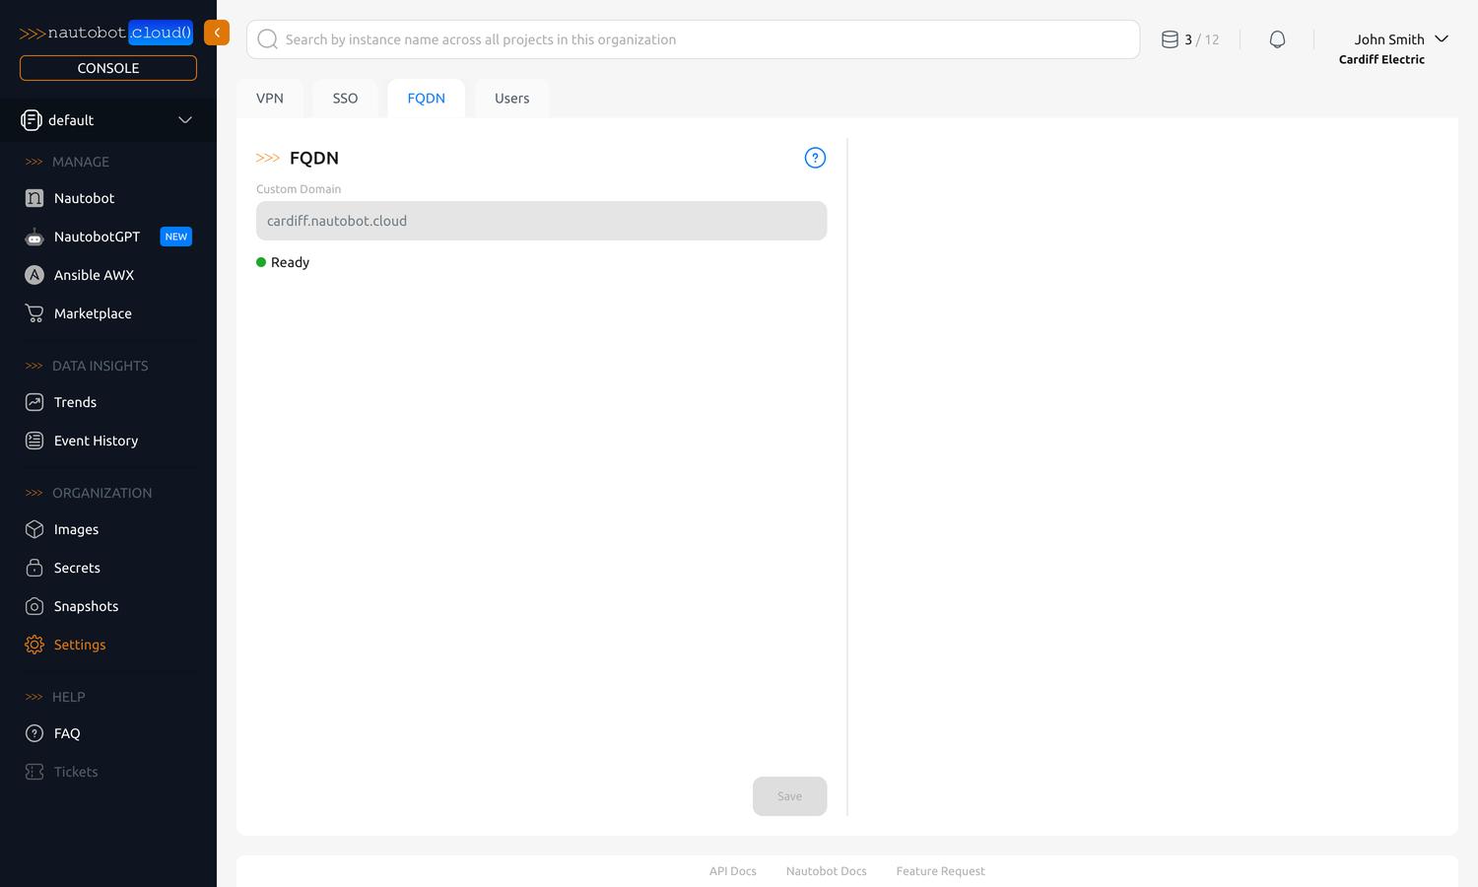
Task: Open the Users tab
Action: click(x=511, y=98)
